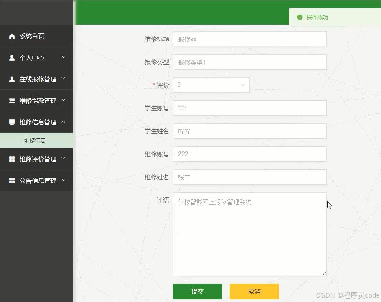The height and width of the screenshot is (302, 381).
Task: Click the 提交 submit button
Action: 198,291
